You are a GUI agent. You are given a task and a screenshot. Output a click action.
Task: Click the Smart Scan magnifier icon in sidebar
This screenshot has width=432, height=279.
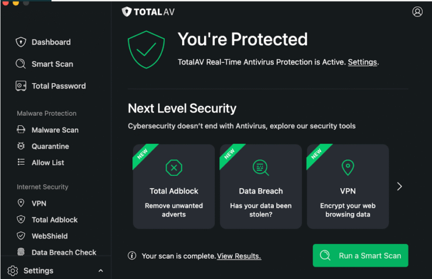pos(21,64)
